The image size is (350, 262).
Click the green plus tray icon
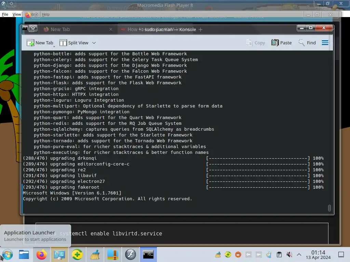point(228,254)
